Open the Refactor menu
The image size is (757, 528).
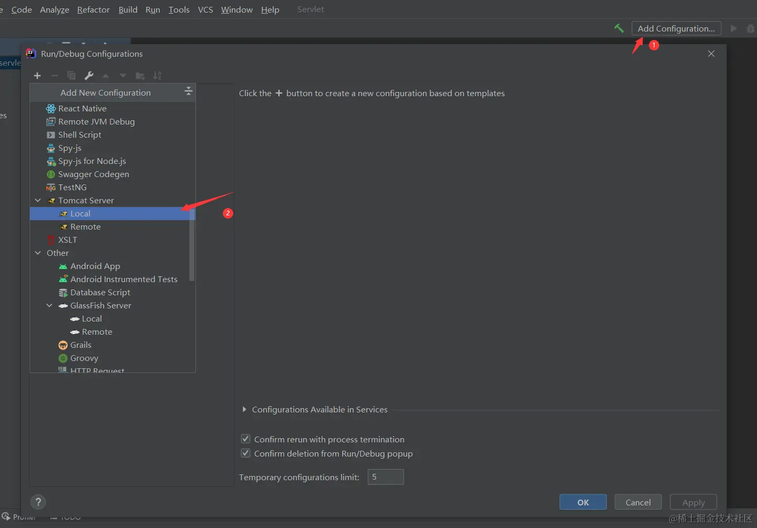point(94,9)
